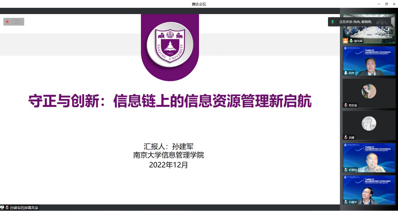This screenshot has height=211, width=398.
Task: Click the orange host icon beside 蔚海燕
Action: coord(346,41)
